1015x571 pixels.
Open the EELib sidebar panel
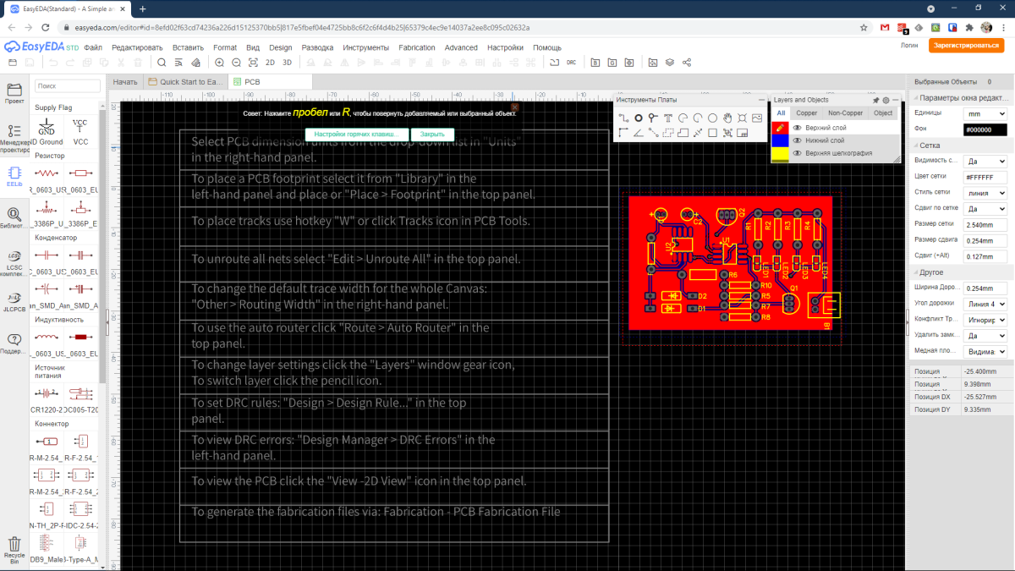tap(14, 176)
